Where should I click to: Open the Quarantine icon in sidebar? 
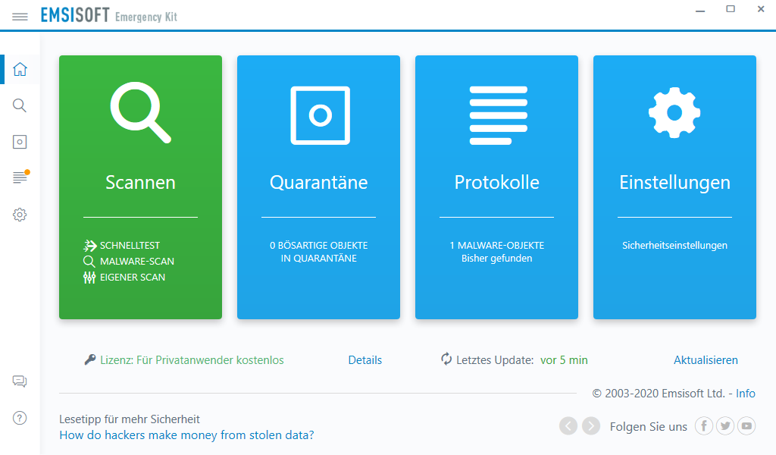[20, 142]
